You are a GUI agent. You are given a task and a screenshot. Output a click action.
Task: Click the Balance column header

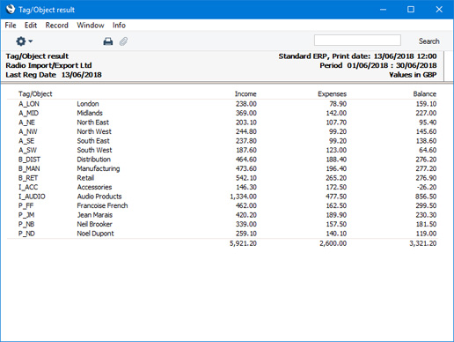coord(425,94)
